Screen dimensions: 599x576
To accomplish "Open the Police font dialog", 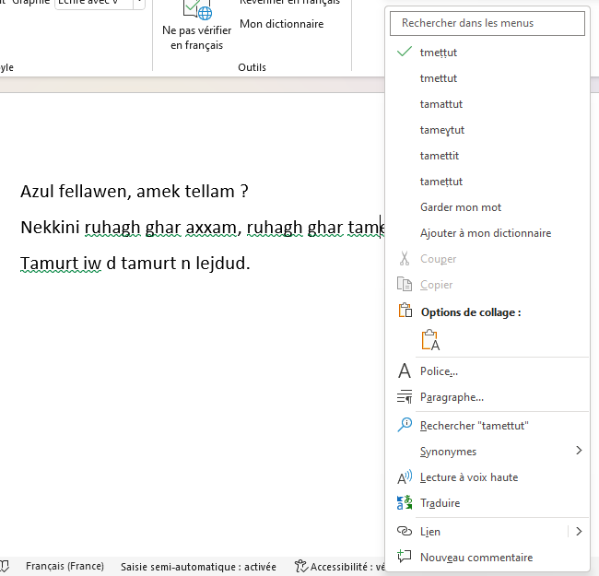I will tap(439, 371).
